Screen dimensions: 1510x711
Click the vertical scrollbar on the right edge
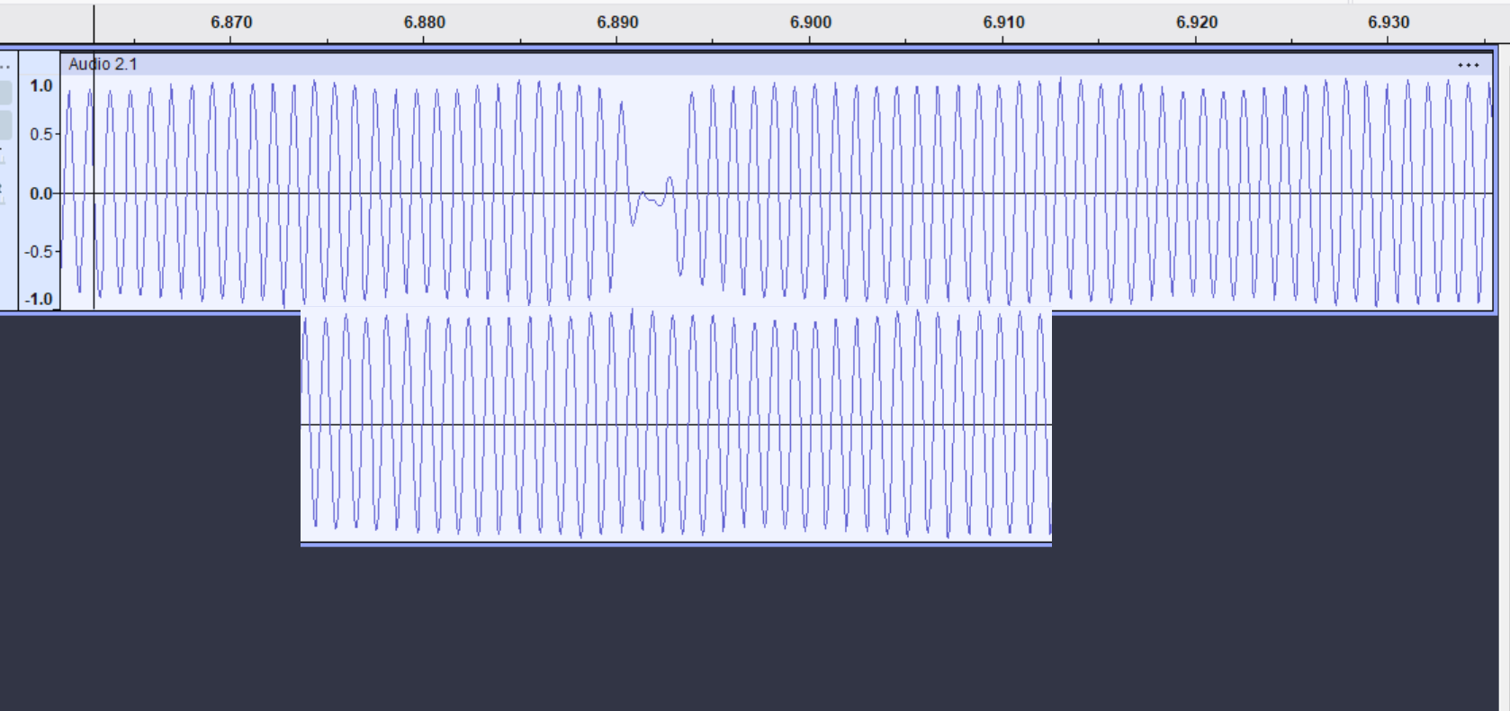(x=1504, y=360)
